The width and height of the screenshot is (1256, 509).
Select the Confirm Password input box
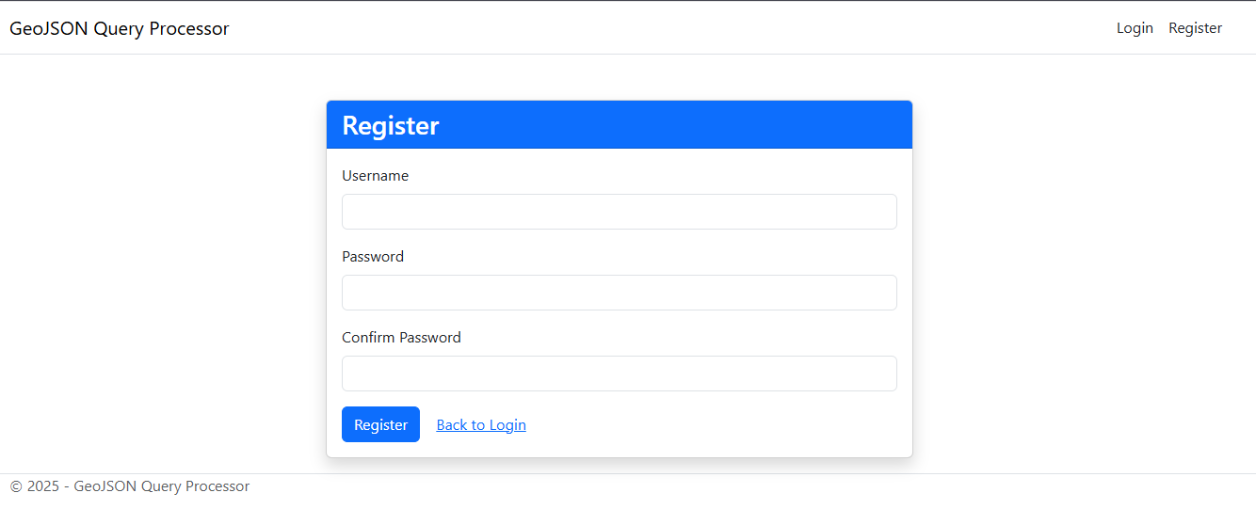(619, 374)
